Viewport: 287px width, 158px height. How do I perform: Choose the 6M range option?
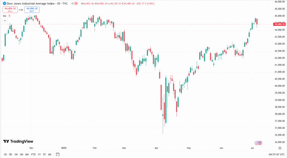point(27,154)
